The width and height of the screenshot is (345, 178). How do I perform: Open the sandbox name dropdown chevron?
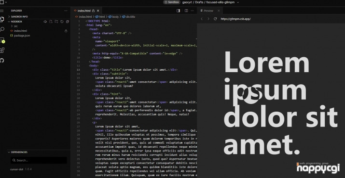point(238,2)
